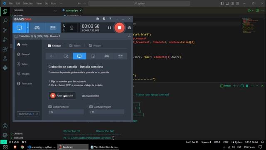Viewport: 266px width, 150px height.
Task: Open General settings in Bandicam sidebar
Action: (x=23, y=54)
